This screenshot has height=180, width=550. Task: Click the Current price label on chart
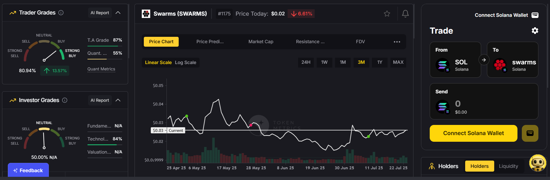pyautogui.click(x=176, y=130)
